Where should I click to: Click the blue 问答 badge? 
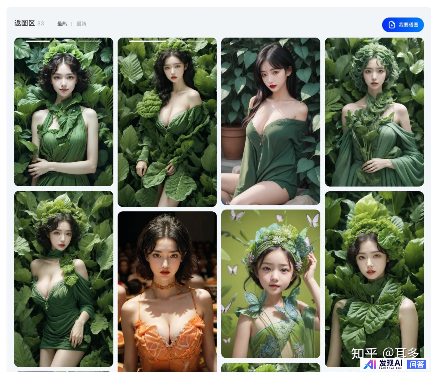coord(416,364)
